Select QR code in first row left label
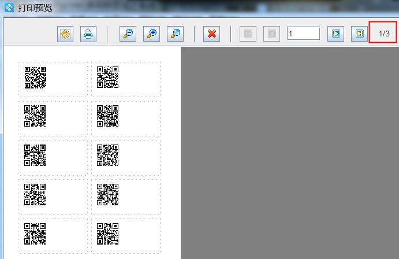399x259 pixels. coord(35,77)
